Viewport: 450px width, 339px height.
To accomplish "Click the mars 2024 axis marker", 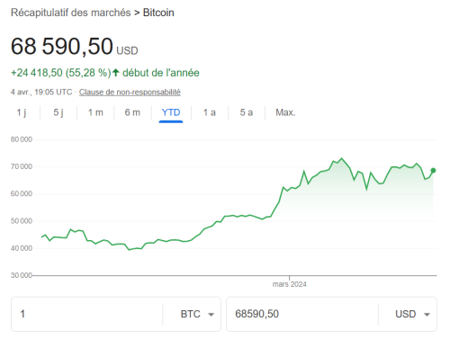I will pyautogui.click(x=289, y=284).
